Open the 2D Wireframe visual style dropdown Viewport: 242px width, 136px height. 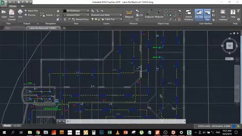[76, 11]
